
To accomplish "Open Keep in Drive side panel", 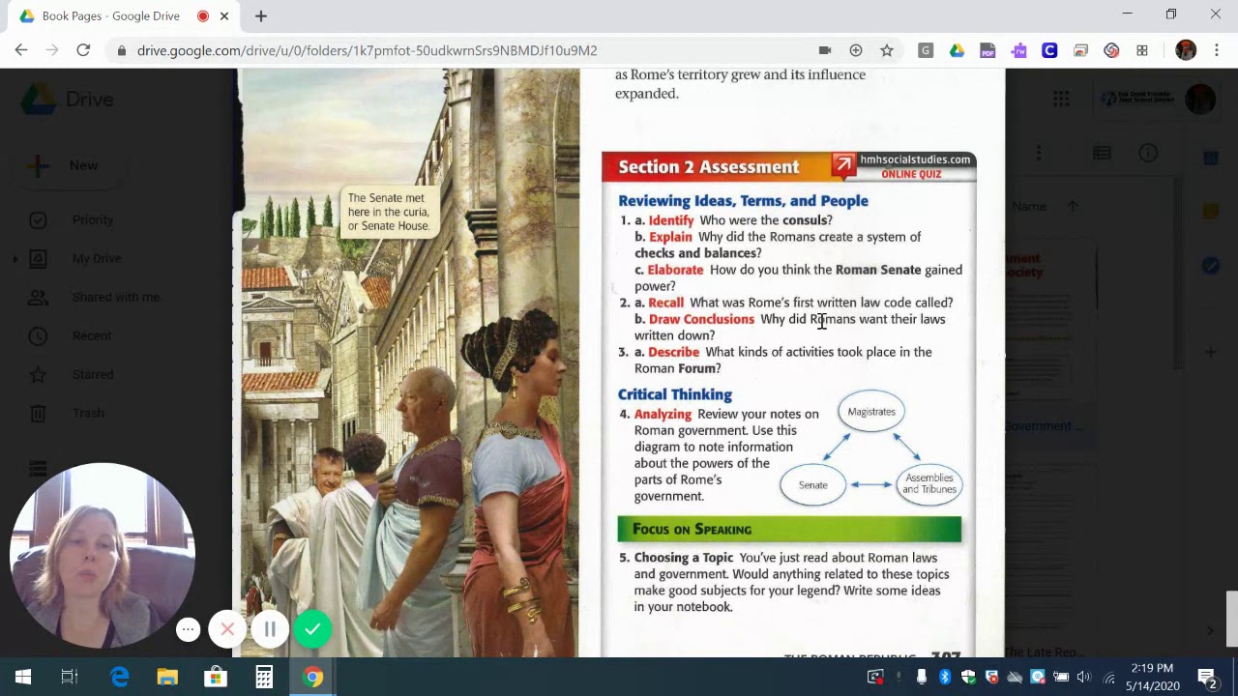I will pyautogui.click(x=1211, y=211).
